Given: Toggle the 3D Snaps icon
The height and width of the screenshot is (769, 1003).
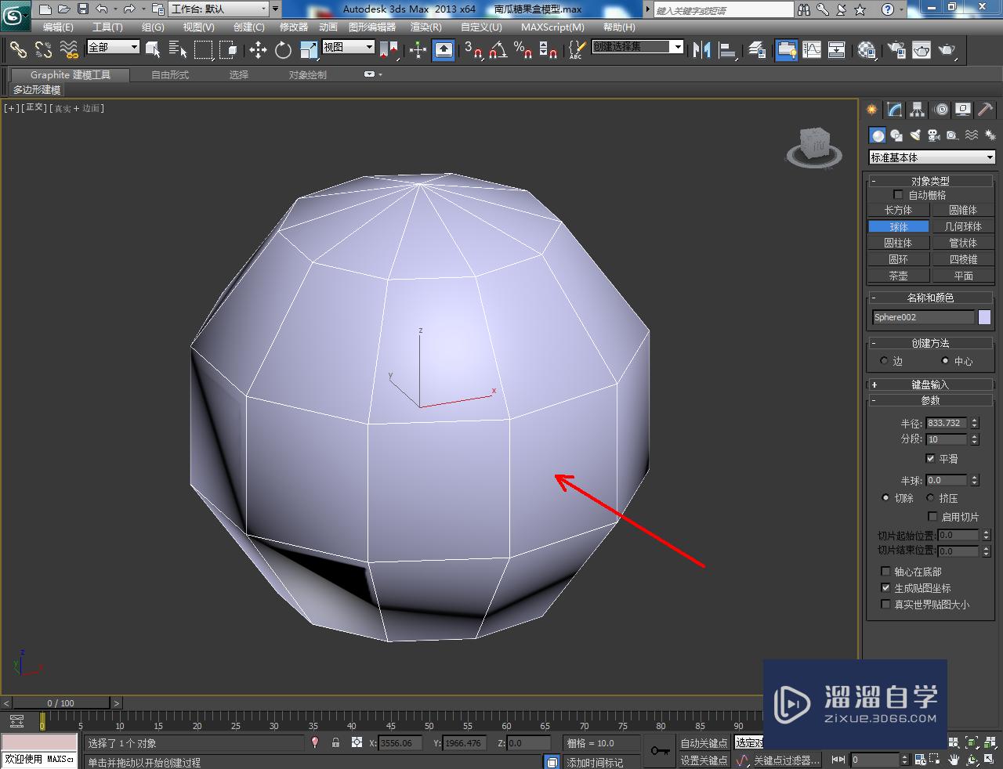Looking at the screenshot, I should [x=473, y=50].
